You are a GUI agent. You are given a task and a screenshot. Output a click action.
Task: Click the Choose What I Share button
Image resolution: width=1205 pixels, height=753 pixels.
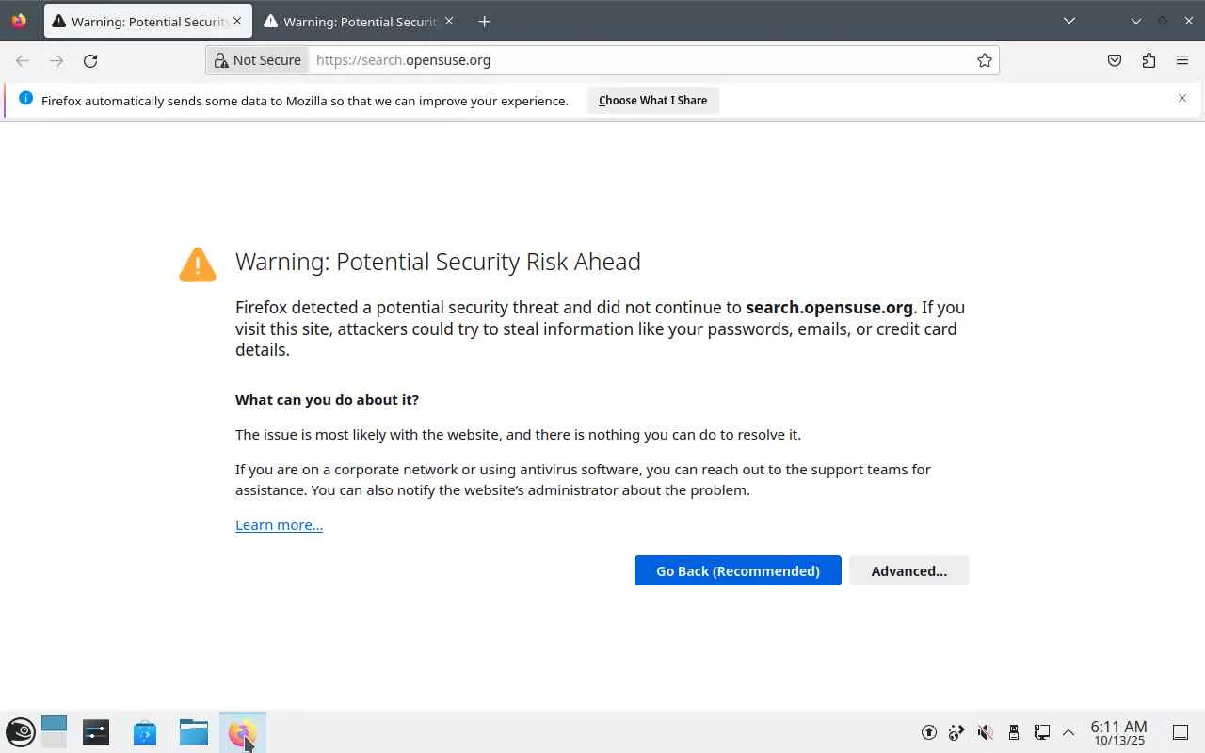point(652,101)
